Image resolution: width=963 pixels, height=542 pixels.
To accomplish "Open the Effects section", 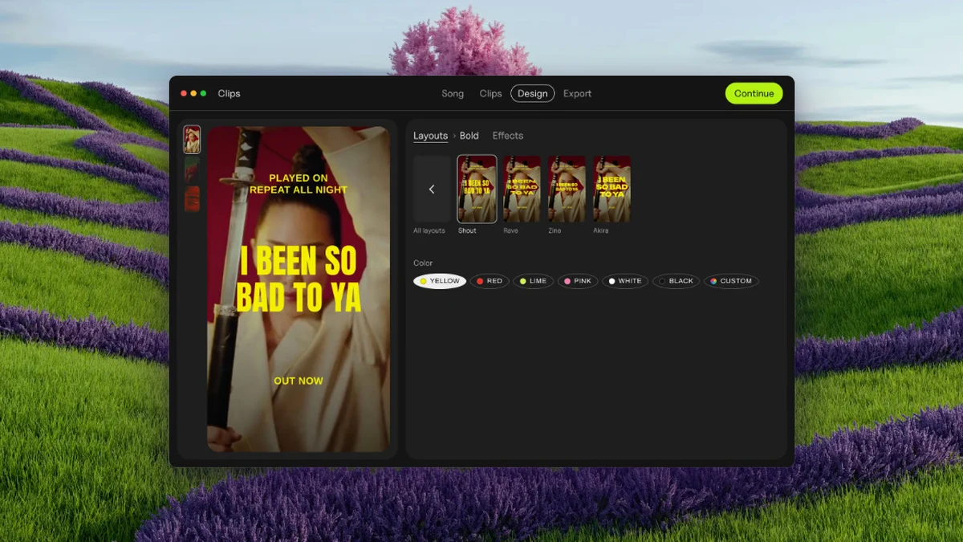I will [508, 136].
